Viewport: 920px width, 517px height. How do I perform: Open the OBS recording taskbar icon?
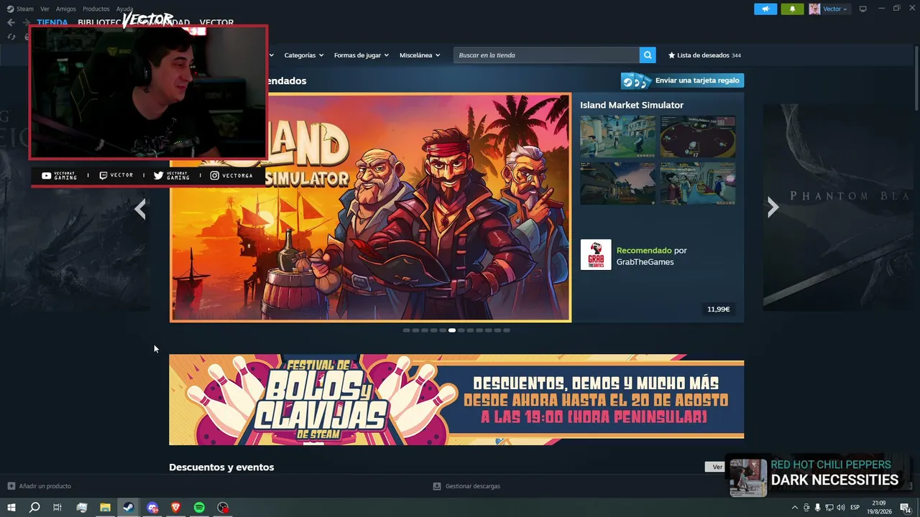(223, 508)
